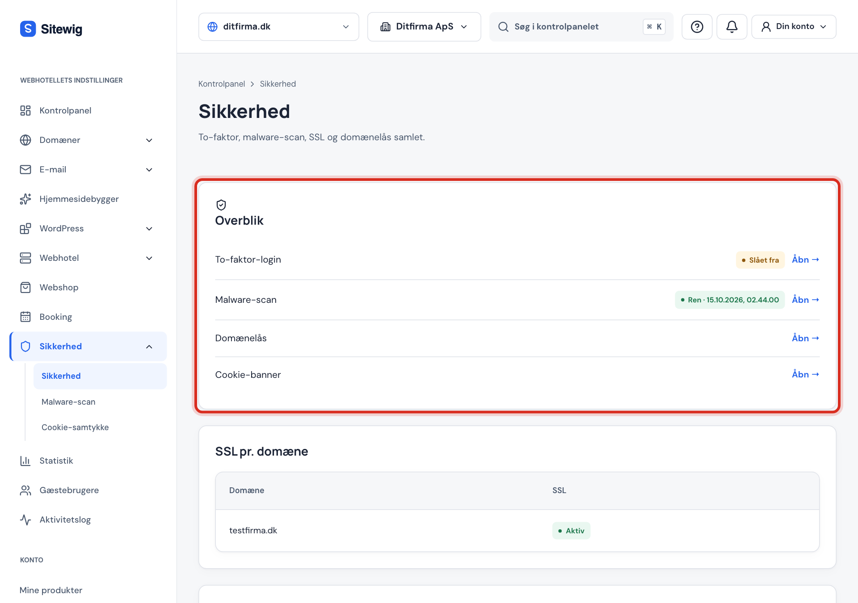Select the Cookie-samtykke submenu item

coord(100,427)
